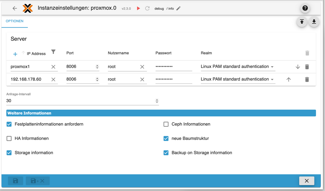
Task: Click the Proxmox adapter logo
Action: point(28,8)
